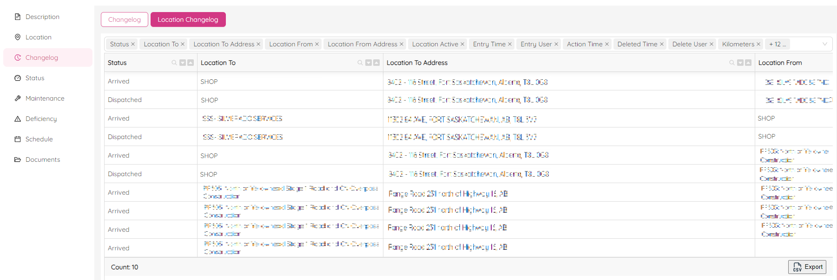This screenshot has height=280, width=837.
Task: Remove the Location From column chip
Action: (317, 44)
